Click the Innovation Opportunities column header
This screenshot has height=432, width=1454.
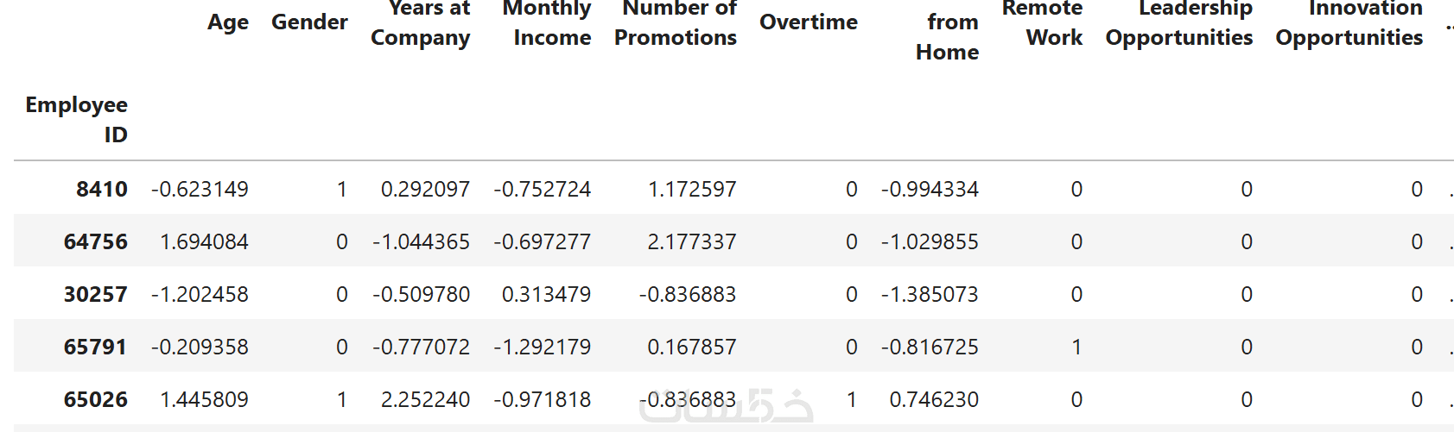click(x=1349, y=23)
